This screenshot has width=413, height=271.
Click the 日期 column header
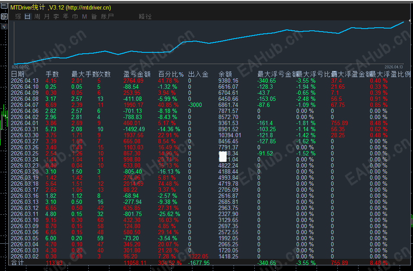18,74
